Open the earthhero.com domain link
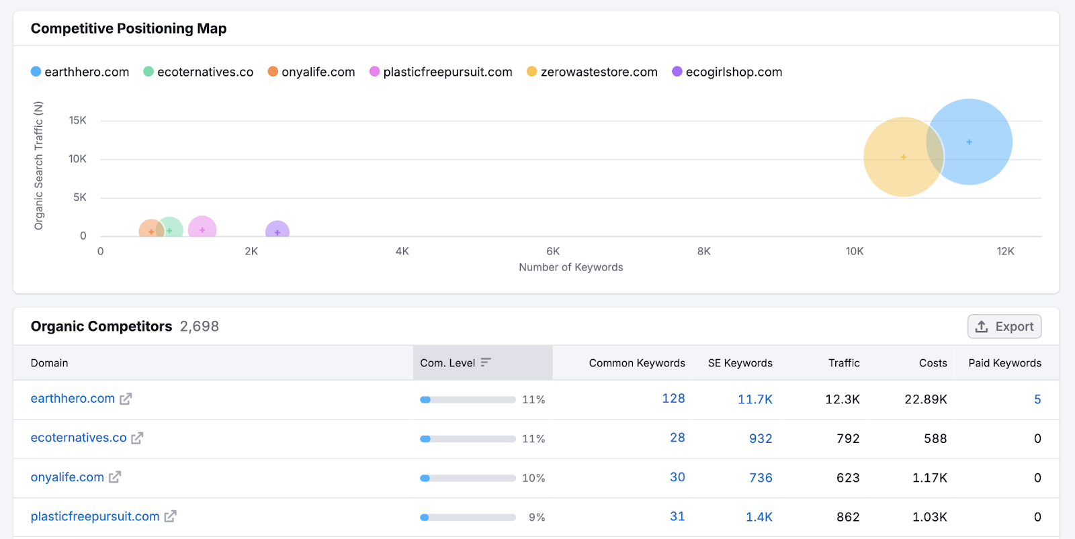 (x=73, y=399)
